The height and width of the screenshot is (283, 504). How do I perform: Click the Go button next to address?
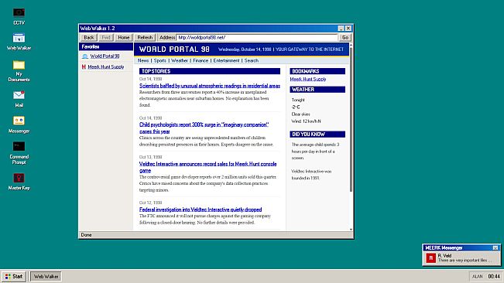(345, 38)
